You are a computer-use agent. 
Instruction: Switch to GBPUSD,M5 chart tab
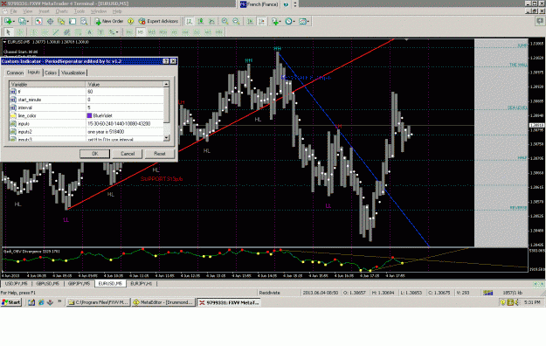pyautogui.click(x=48, y=284)
